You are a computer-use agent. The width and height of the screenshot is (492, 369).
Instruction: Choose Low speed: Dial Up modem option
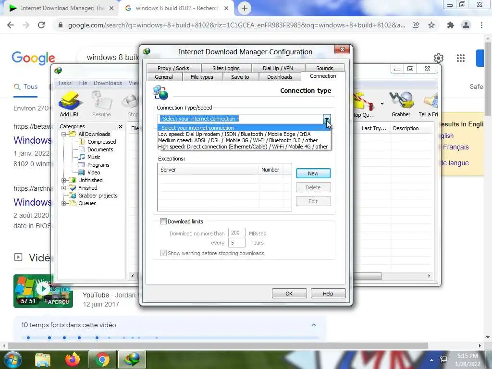coord(244,134)
